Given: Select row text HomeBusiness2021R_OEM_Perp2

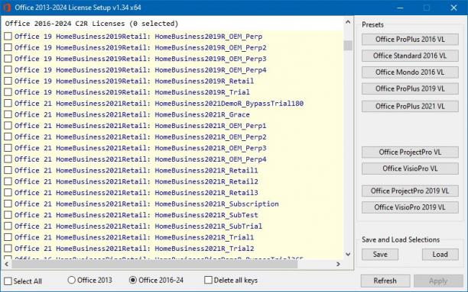Looking at the screenshot, I should point(210,137).
